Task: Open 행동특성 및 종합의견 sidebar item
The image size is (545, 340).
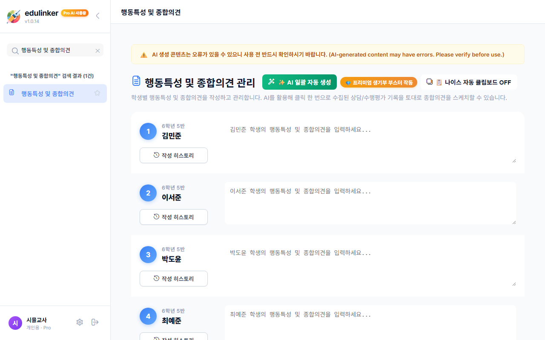Action: coord(55,93)
